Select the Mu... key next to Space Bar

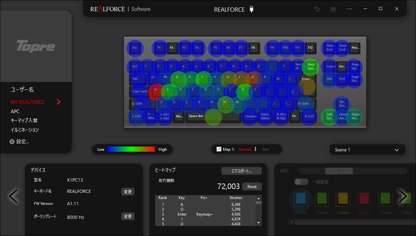tap(179, 116)
